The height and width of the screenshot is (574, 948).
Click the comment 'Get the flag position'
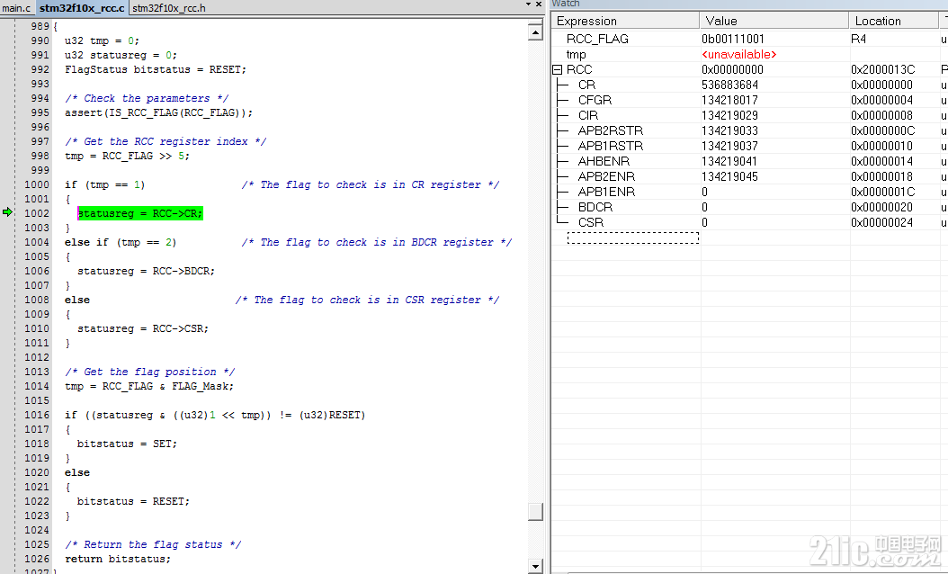pyautogui.click(x=150, y=372)
